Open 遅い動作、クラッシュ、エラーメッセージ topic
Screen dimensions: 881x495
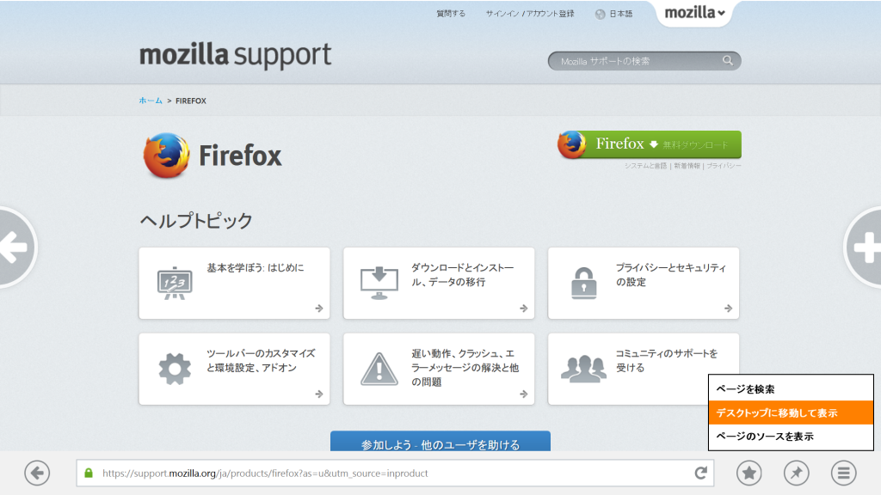tap(439, 369)
